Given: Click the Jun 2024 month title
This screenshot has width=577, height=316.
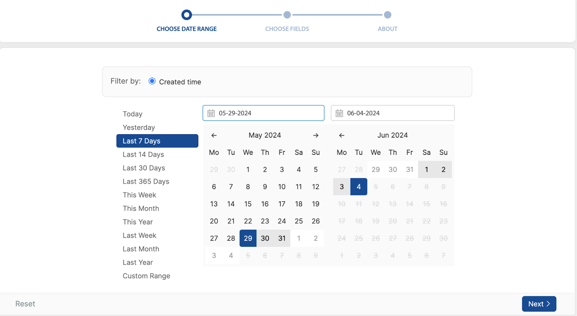Looking at the screenshot, I should pyautogui.click(x=393, y=135).
